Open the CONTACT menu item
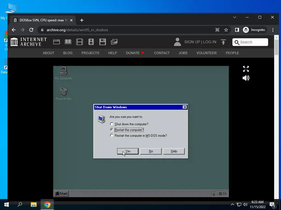This screenshot has height=210, width=281. click(x=162, y=53)
